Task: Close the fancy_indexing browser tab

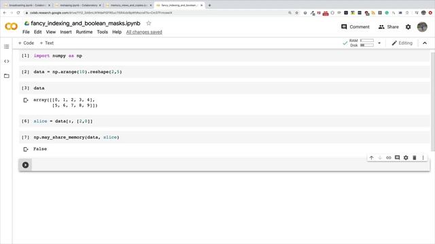Action: [x=201, y=5]
